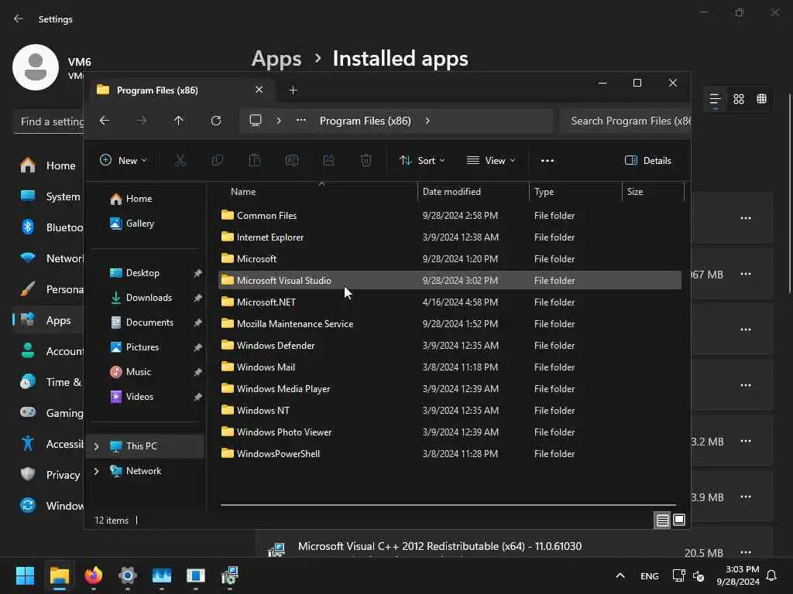
Task: Click the Apps breadcrumb in Settings
Action: (276, 59)
